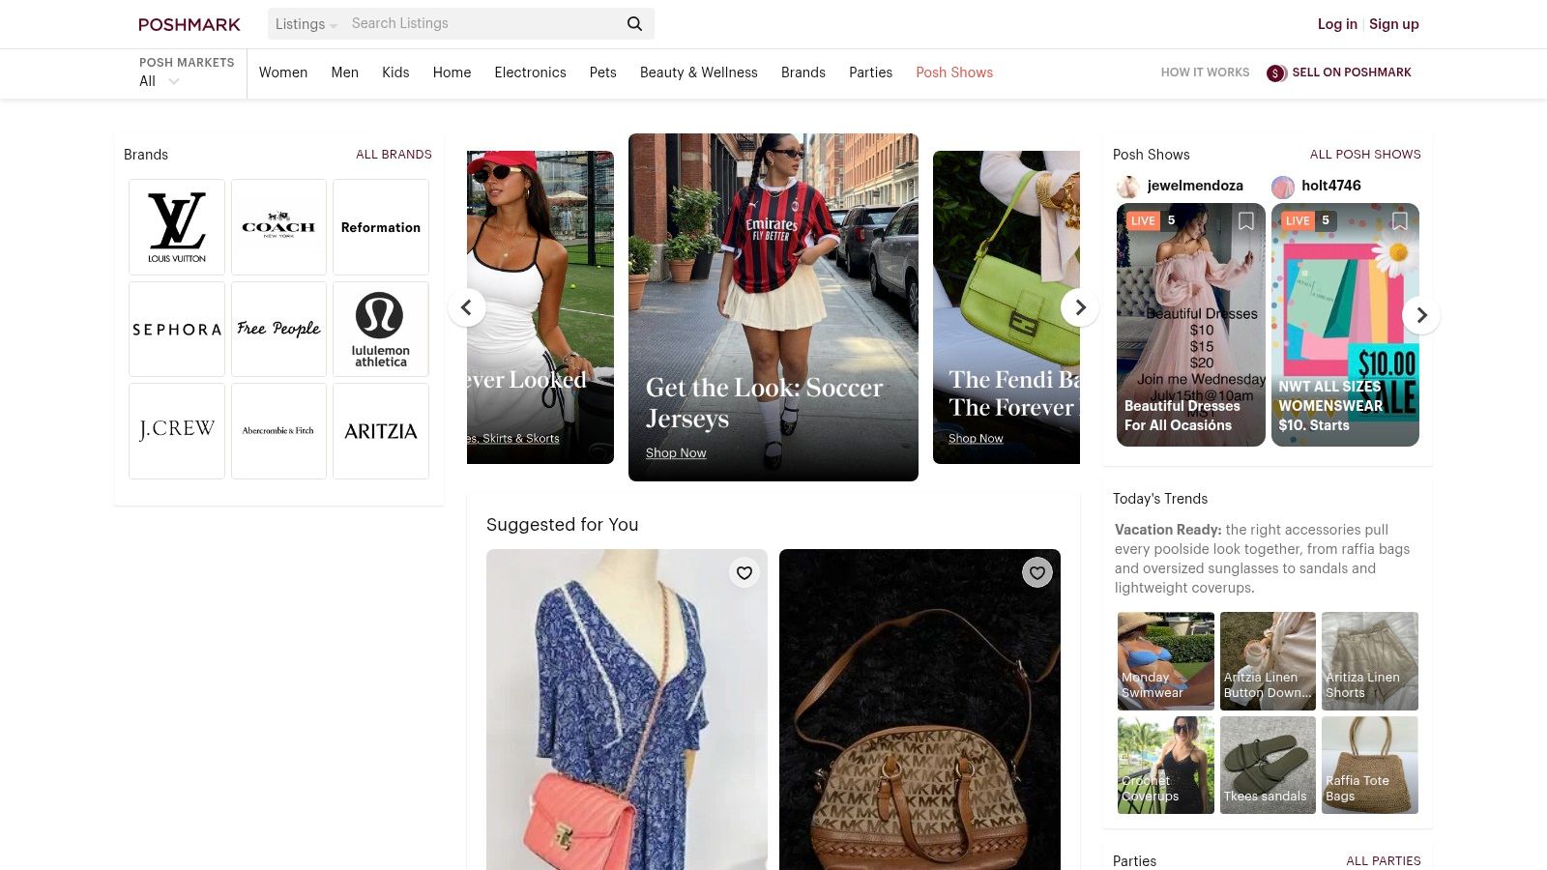
Task: Bookmark the Beautiful Dresses live show
Action: 1246,221
